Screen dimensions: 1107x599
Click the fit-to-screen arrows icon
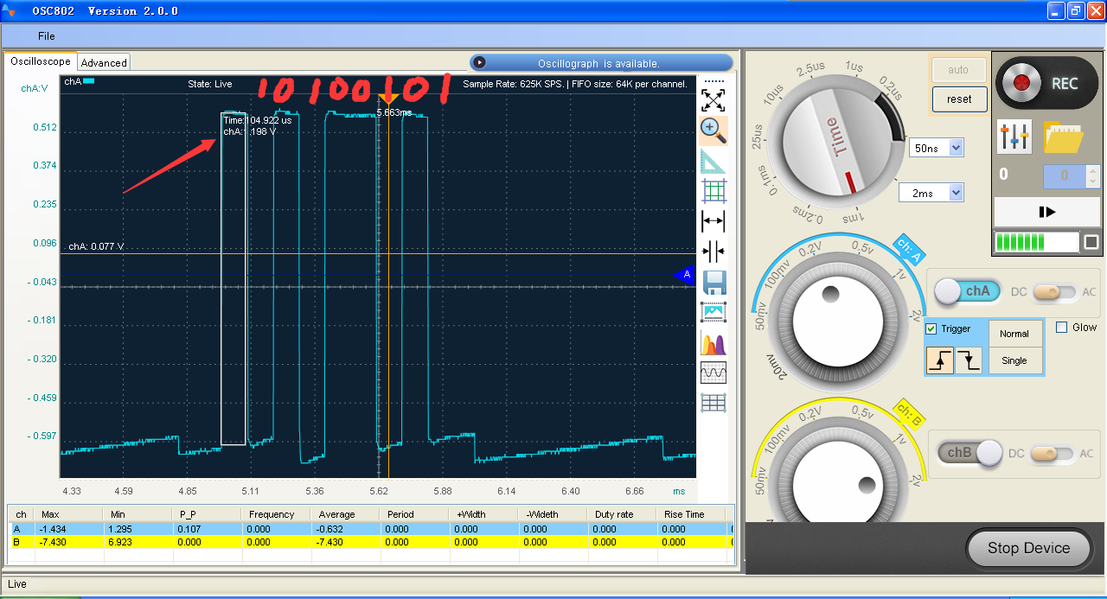coord(713,99)
